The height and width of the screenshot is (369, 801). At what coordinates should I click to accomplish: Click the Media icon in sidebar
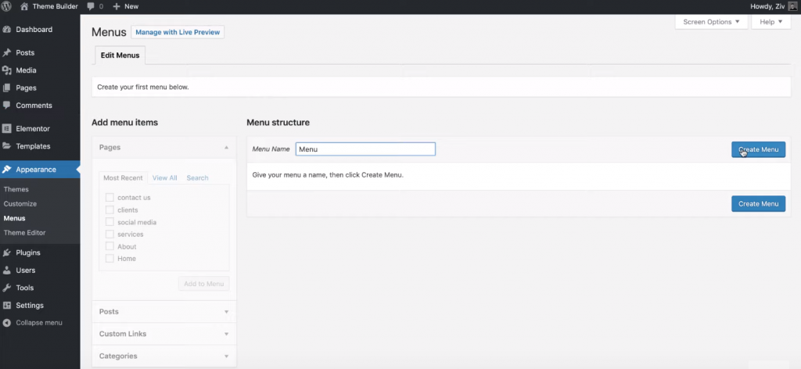[x=7, y=70]
